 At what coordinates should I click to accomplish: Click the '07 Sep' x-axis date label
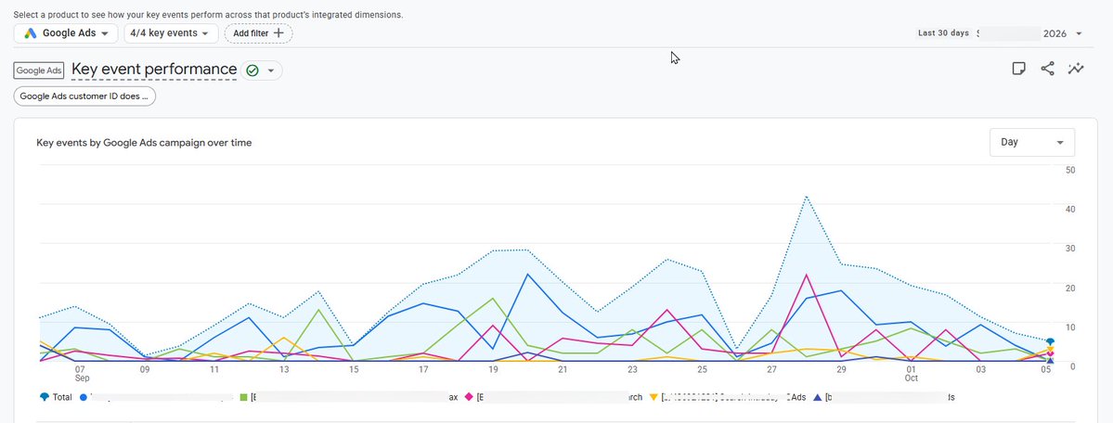coord(80,374)
